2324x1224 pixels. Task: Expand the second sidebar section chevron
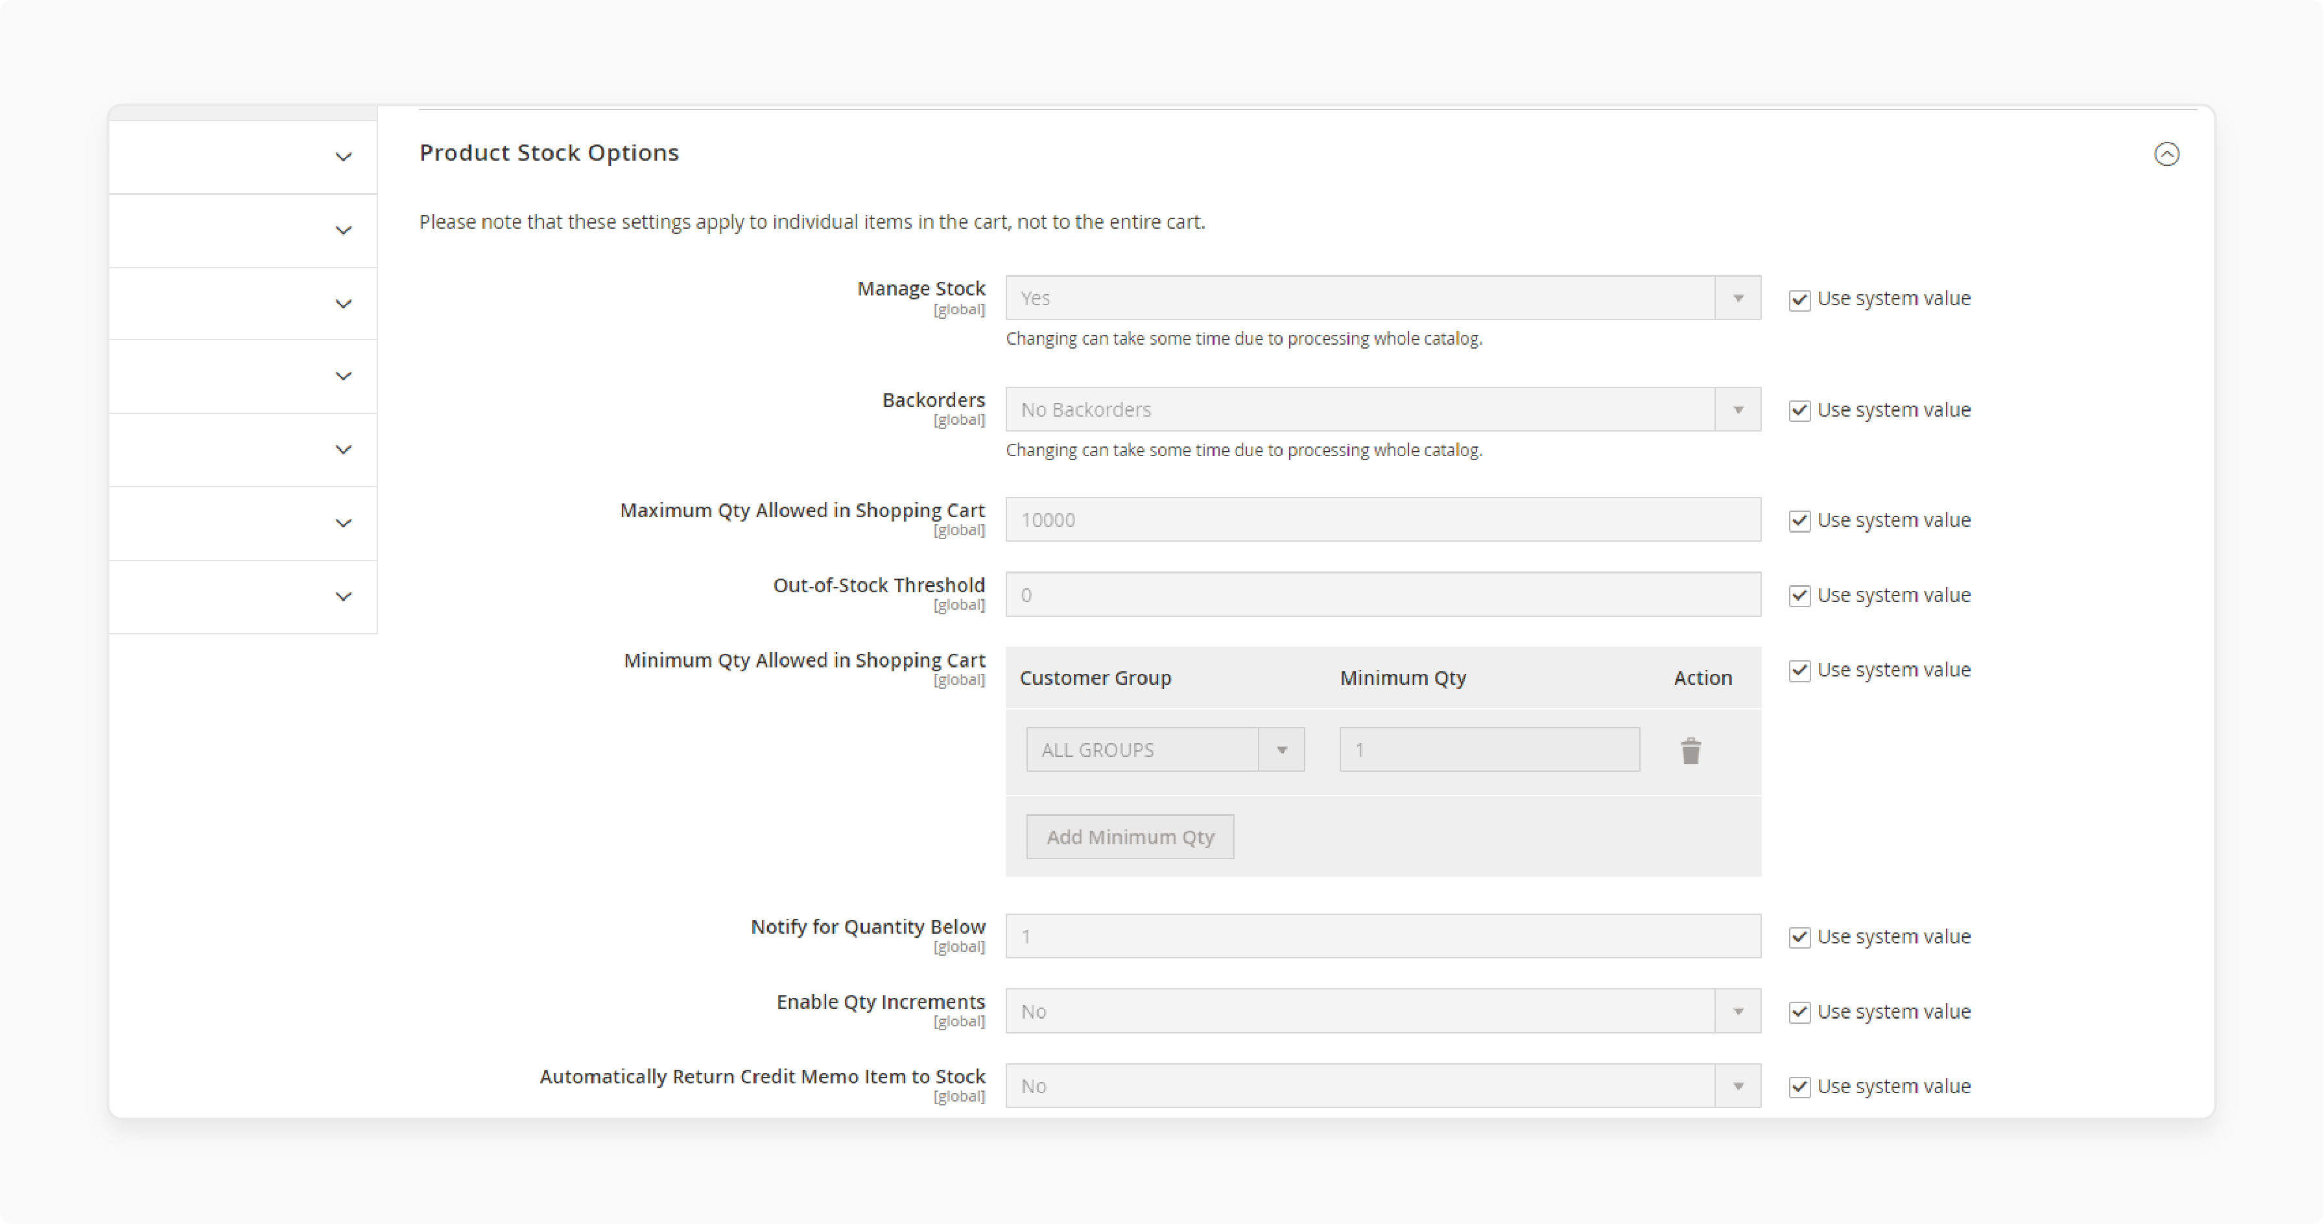click(x=343, y=231)
